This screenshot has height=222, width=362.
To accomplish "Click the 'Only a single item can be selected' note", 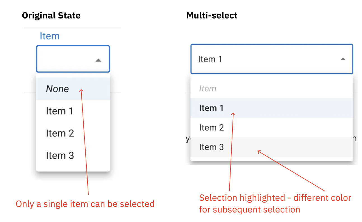I will pos(85,204).
